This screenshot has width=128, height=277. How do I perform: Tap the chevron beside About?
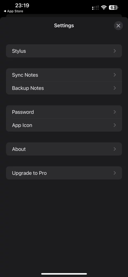coord(115,149)
